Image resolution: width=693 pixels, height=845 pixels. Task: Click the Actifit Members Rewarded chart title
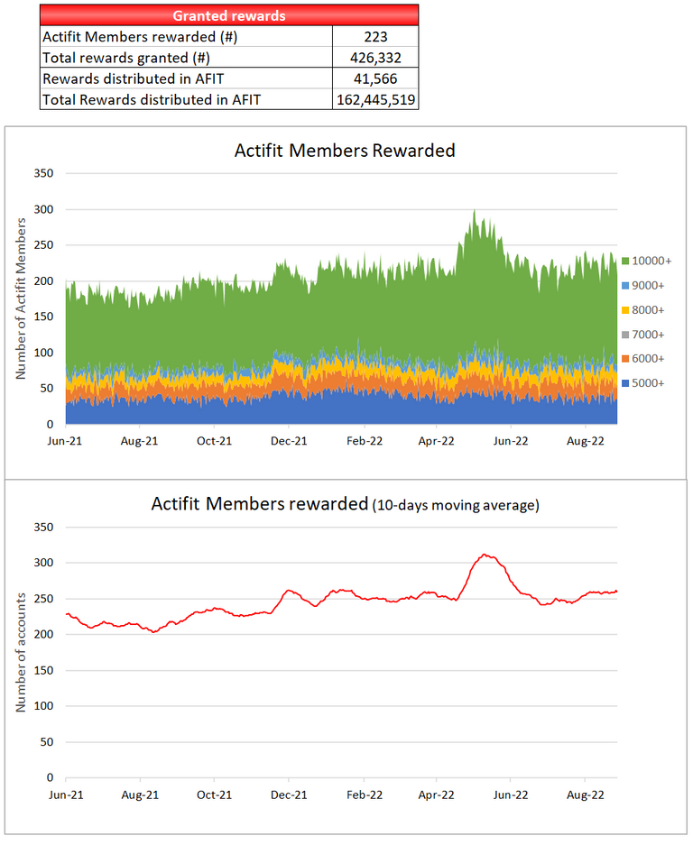[x=345, y=151]
